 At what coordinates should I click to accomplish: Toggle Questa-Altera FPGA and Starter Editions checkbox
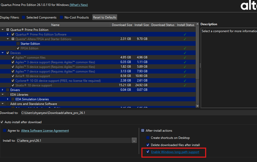[13, 39]
